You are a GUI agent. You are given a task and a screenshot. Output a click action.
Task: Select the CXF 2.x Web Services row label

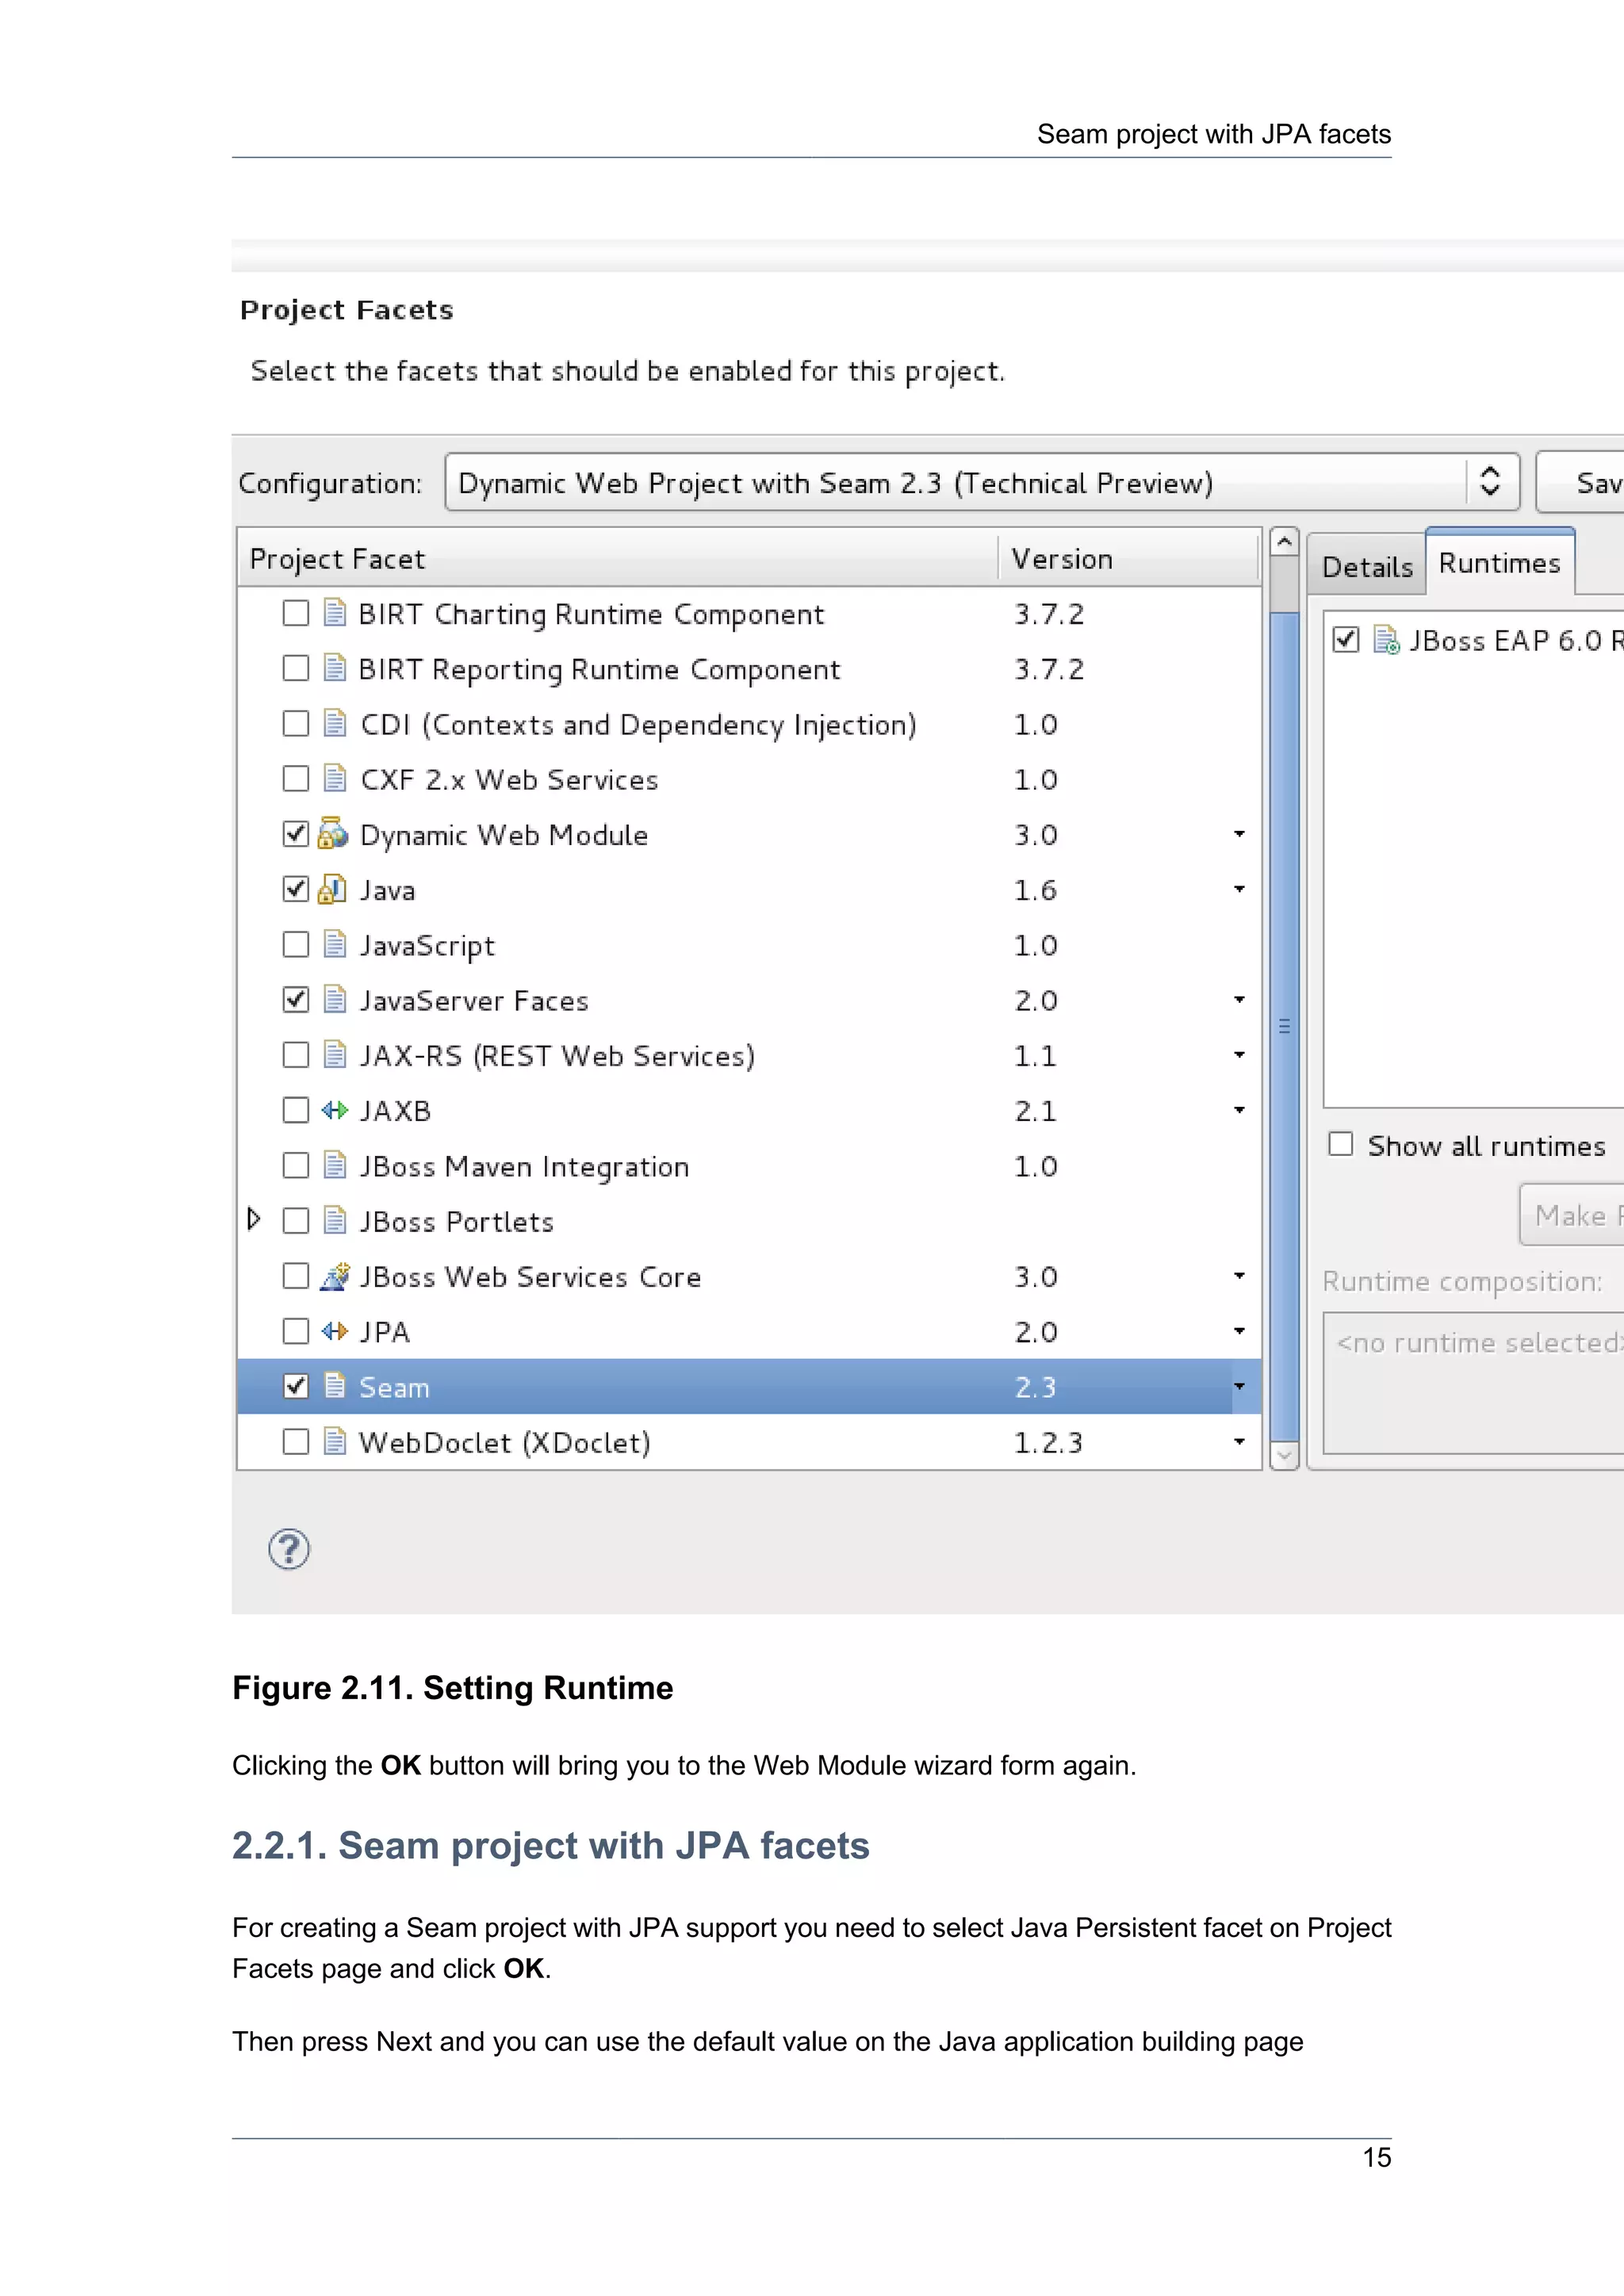pyautogui.click(x=509, y=780)
